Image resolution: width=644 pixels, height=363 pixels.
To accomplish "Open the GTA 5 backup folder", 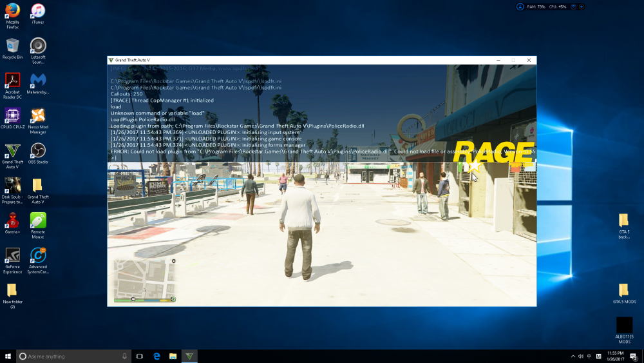I will pyautogui.click(x=624, y=226).
